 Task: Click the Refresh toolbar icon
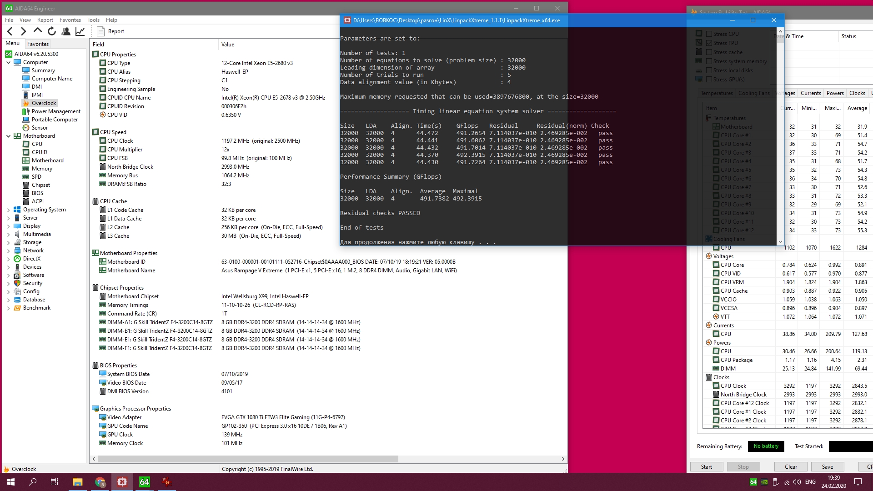coord(52,31)
